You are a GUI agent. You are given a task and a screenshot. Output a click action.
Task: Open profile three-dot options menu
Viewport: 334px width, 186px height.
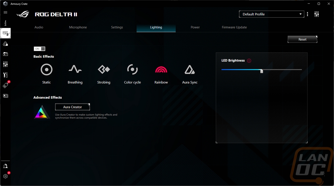point(307,14)
